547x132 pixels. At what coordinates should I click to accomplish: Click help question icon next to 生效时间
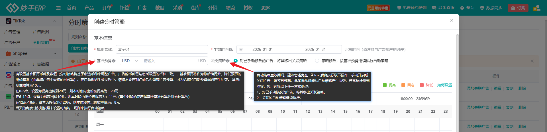[230, 50]
